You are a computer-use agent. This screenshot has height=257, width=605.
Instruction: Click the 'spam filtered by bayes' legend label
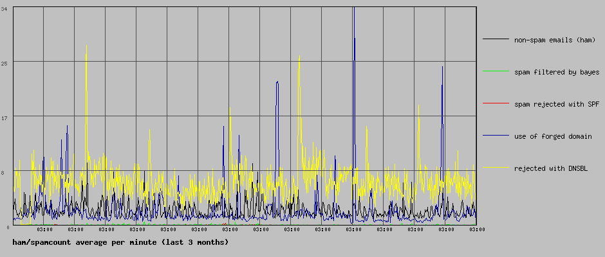click(556, 72)
